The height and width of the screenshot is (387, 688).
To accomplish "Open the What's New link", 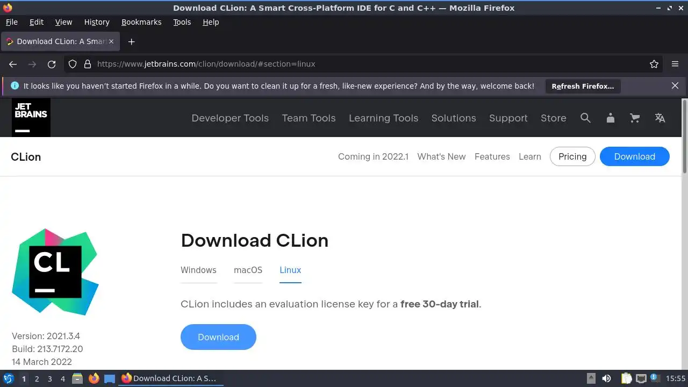I will click(x=441, y=156).
